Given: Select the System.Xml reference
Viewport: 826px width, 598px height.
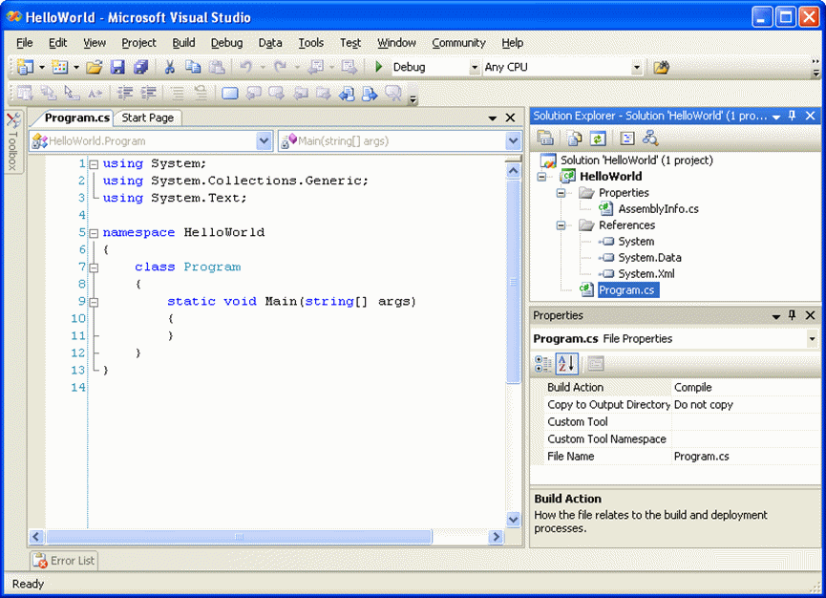Looking at the screenshot, I should click(646, 274).
